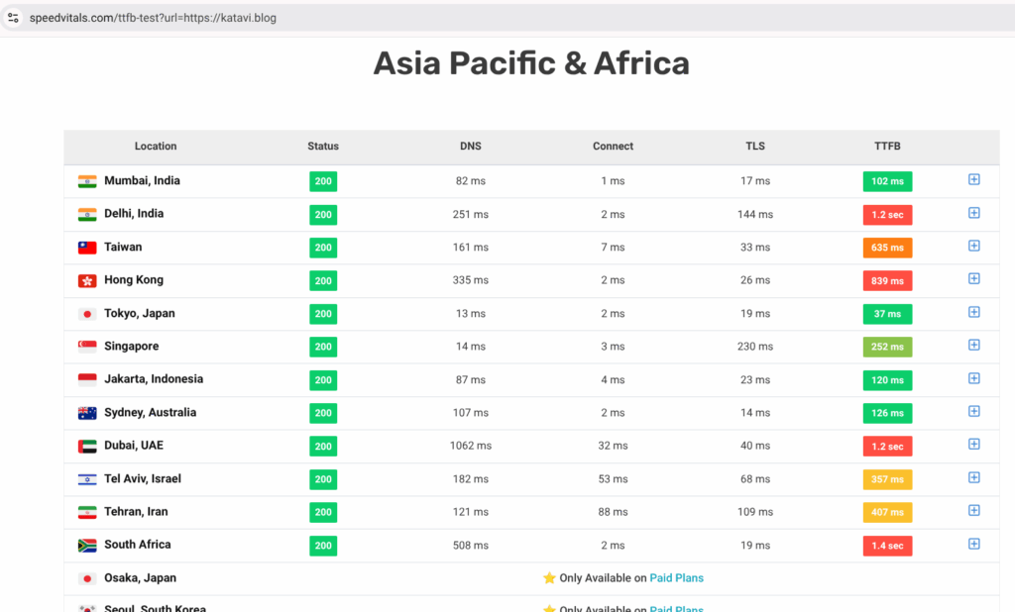
Task: Click the 200 status badge for Delhi, India
Action: (322, 214)
